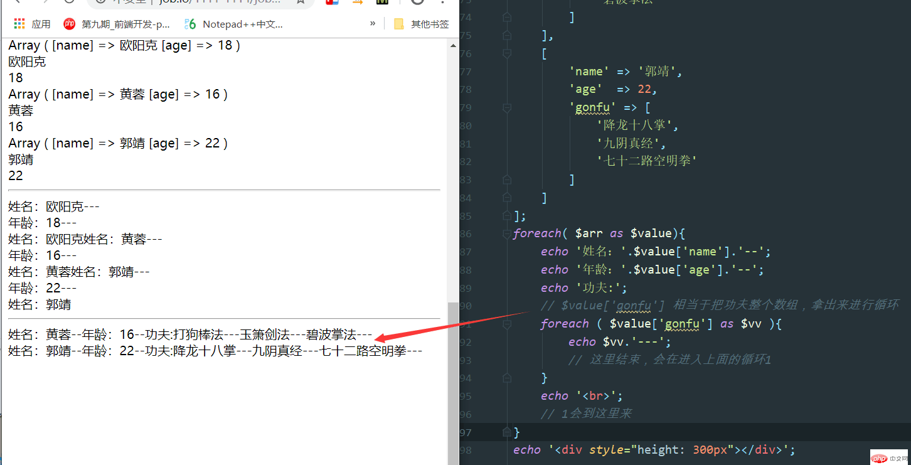Screen dimensions: 911x465
Task: Click the output line containing 降龙十八掌---九阴真经
Action: tap(215, 351)
